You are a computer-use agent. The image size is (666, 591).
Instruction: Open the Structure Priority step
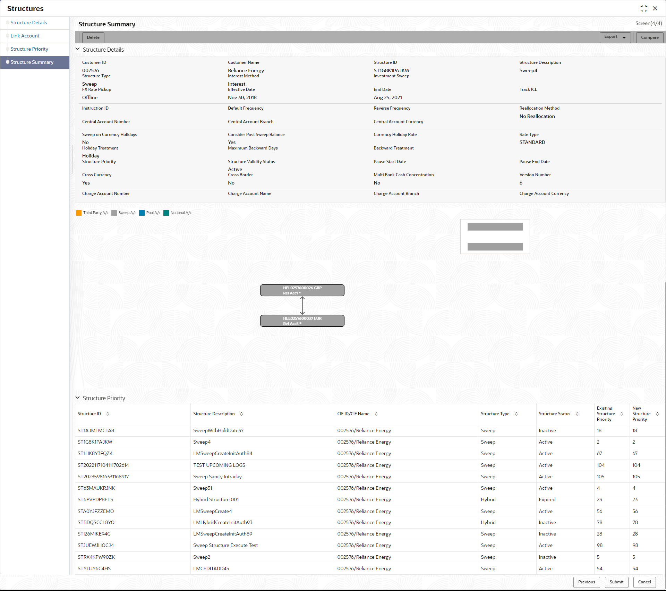[x=29, y=49]
